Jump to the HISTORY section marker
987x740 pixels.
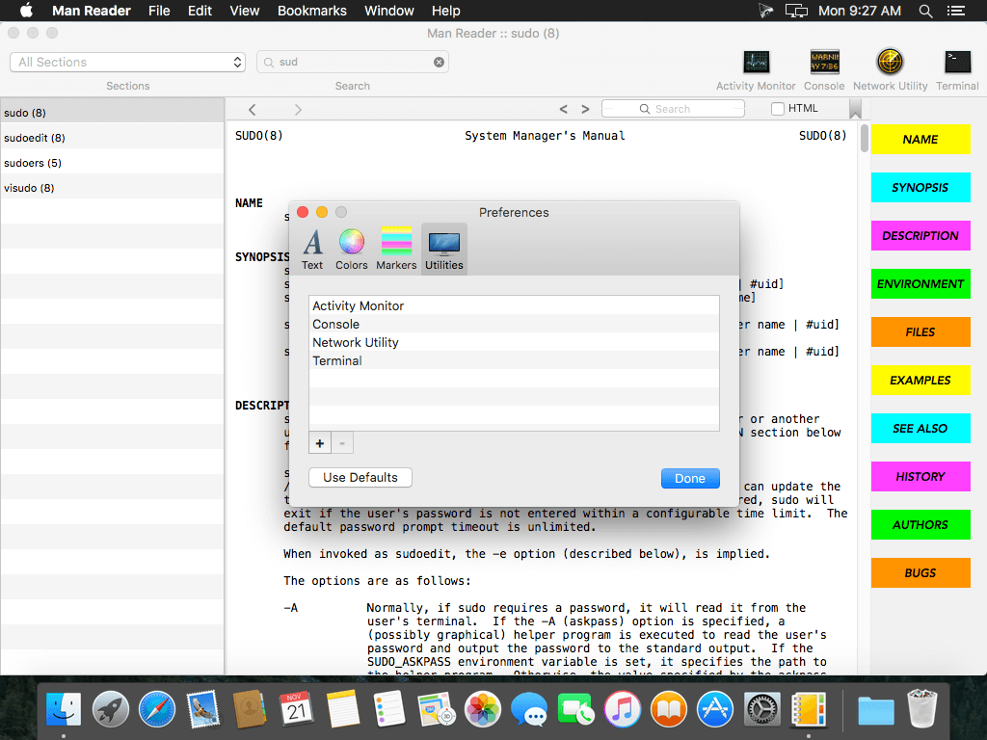point(920,476)
